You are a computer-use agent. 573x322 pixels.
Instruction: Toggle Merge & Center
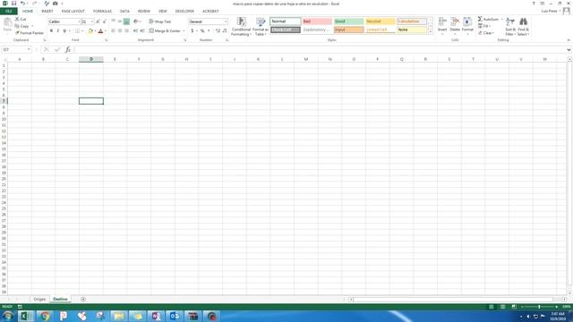(x=165, y=31)
